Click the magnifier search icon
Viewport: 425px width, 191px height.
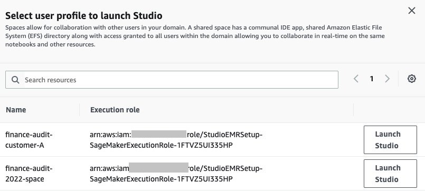pos(15,80)
